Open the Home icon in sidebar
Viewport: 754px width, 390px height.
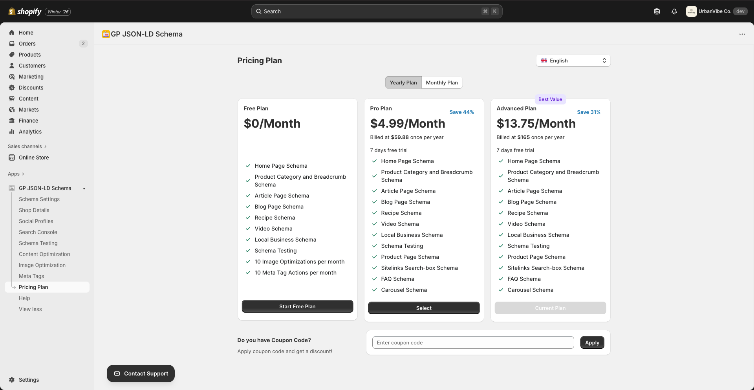click(12, 33)
